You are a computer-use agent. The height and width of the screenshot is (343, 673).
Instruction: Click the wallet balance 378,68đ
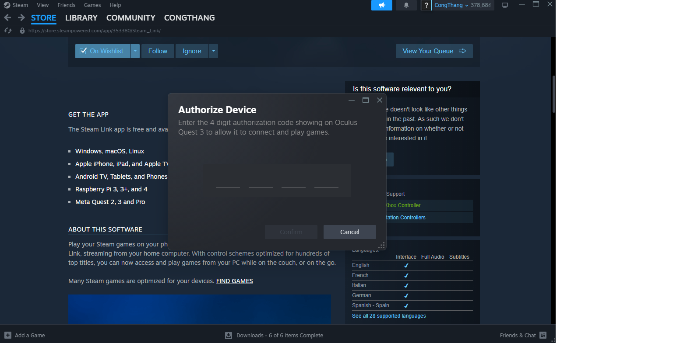click(x=481, y=5)
